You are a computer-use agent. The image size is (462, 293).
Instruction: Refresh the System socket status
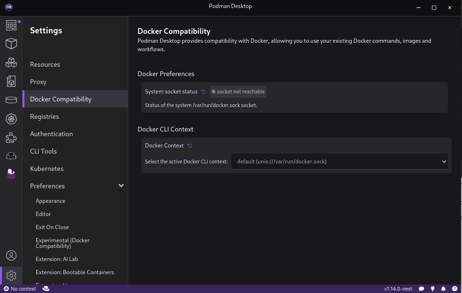pos(203,92)
